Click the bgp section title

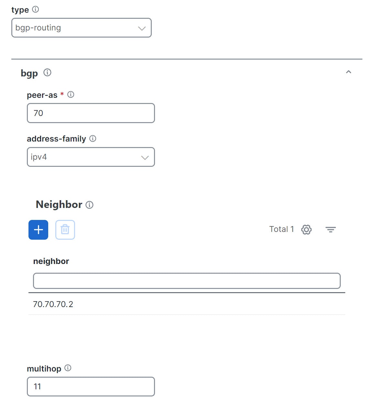pos(29,73)
